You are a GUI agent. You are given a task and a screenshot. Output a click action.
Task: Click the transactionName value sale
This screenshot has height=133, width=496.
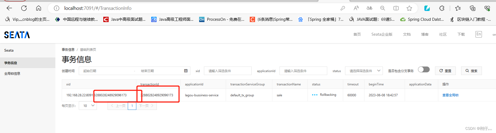click(x=279, y=95)
